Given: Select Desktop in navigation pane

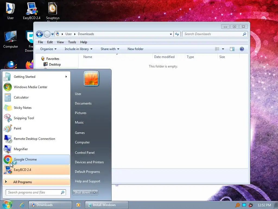Looking at the screenshot, I should pyautogui.click(x=55, y=64).
